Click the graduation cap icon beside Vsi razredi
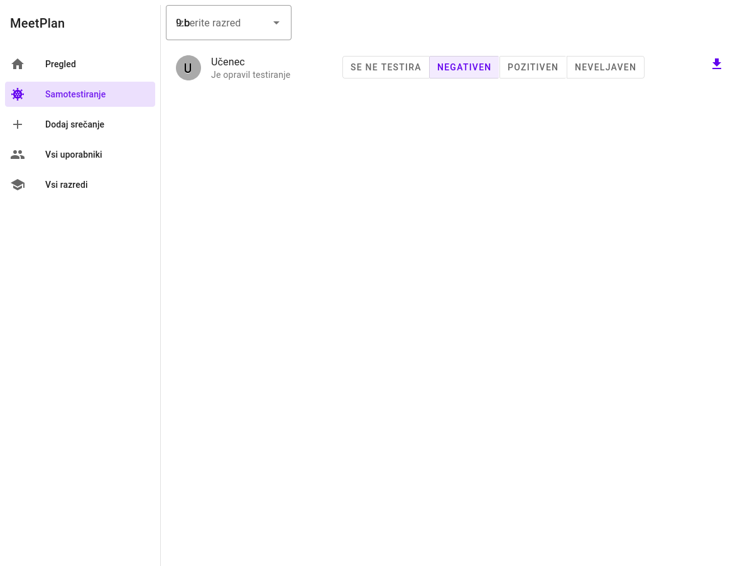This screenshot has height=566, width=752. click(x=18, y=185)
